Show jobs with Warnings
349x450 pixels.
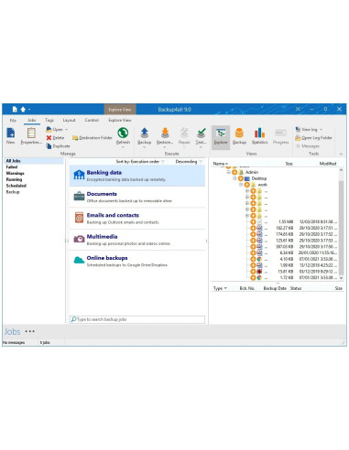point(15,173)
